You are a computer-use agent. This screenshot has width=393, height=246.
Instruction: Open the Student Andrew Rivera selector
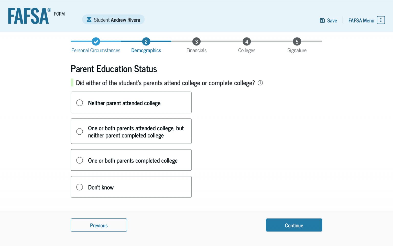[113, 19]
